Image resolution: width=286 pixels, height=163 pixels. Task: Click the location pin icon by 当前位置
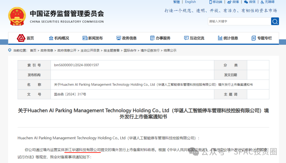tap(10, 50)
